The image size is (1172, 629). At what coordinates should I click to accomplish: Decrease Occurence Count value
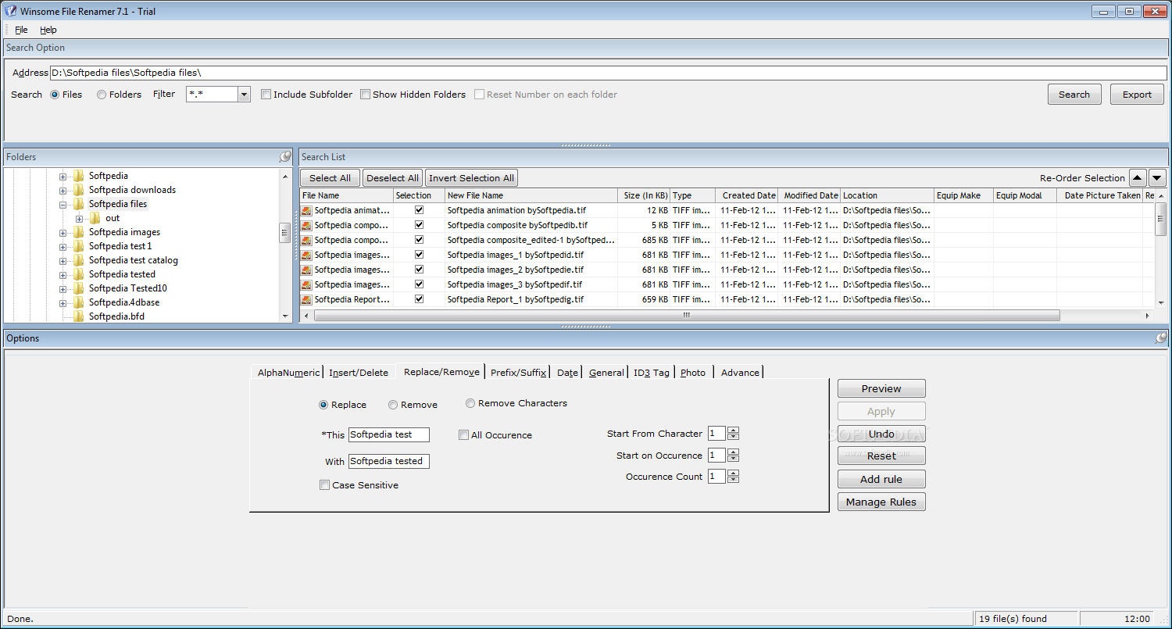tap(733, 480)
